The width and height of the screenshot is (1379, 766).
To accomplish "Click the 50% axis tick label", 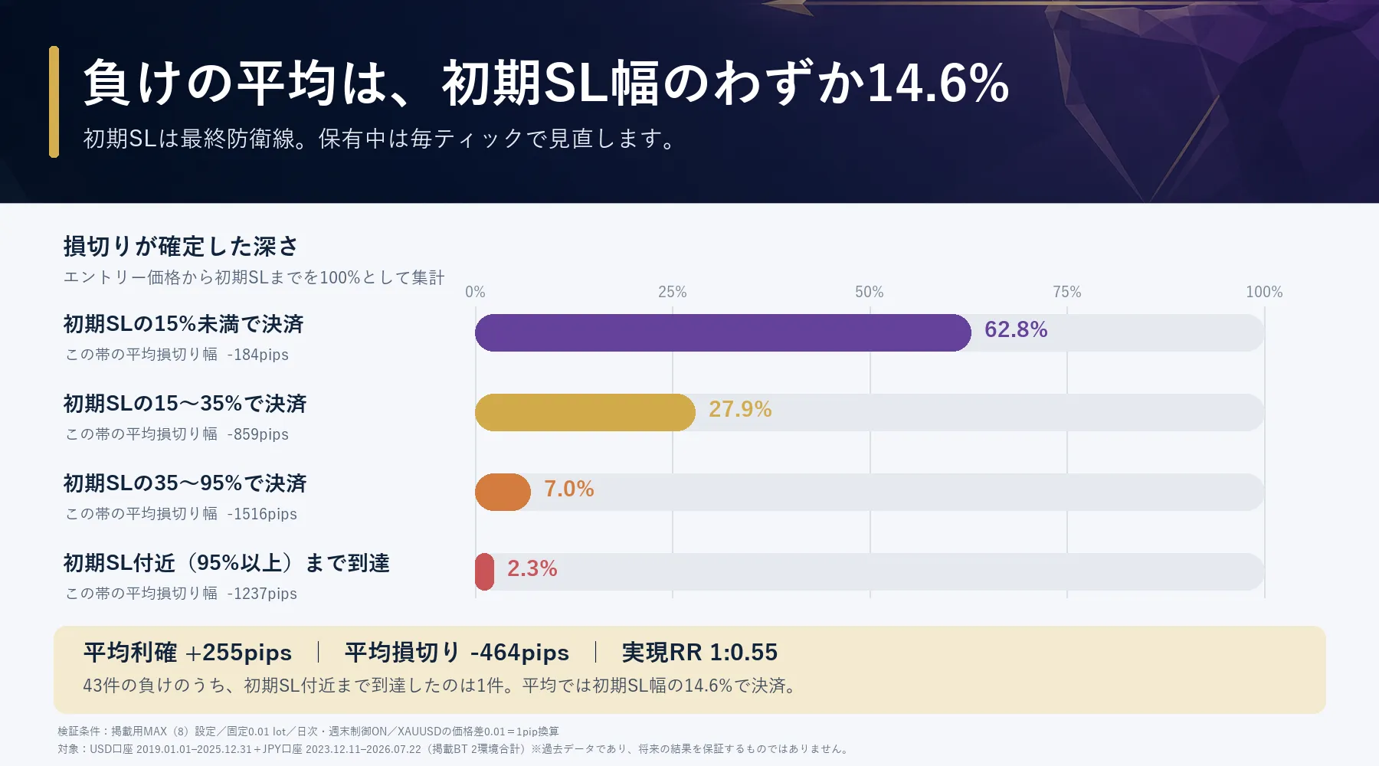I will [870, 292].
